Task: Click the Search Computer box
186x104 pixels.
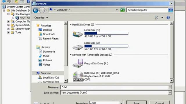Action: click(147, 10)
